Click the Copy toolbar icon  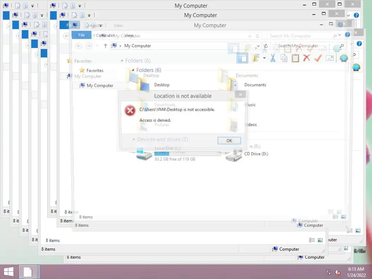[x=284, y=58]
